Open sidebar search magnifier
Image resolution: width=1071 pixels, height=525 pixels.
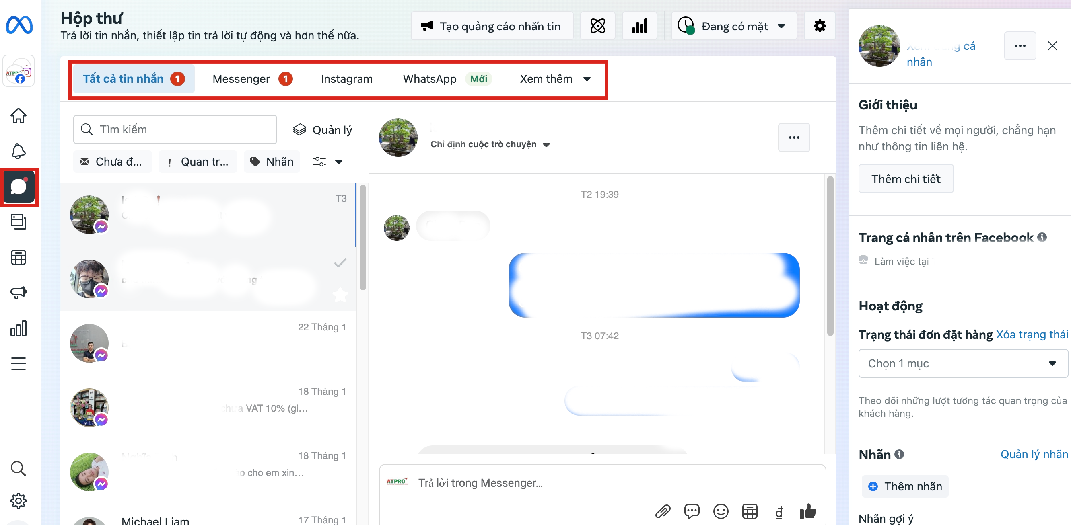19,468
